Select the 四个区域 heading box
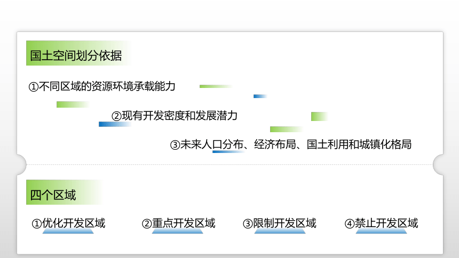This screenshot has width=459, height=258. (x=65, y=192)
